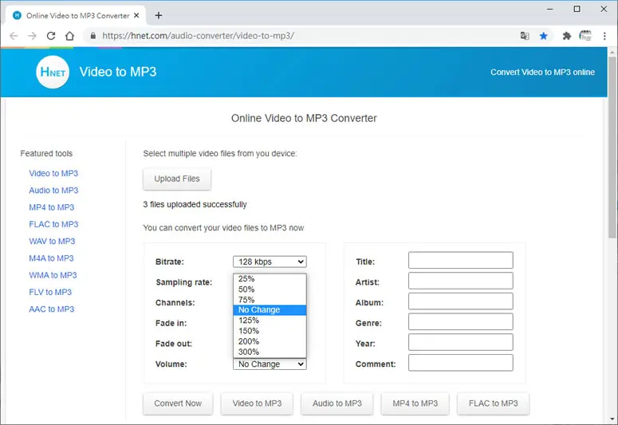Click the page vertical scrollbar thumb
618x425 pixels.
coord(612,148)
